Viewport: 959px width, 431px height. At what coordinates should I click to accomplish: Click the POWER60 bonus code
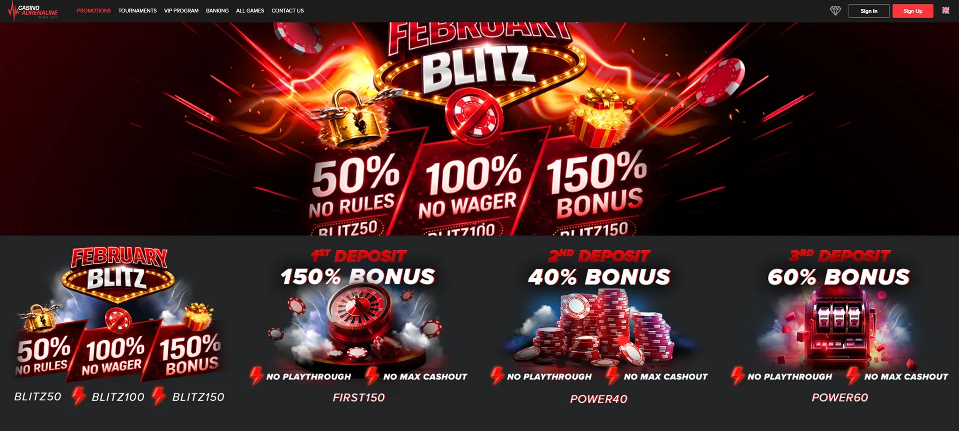coord(840,398)
